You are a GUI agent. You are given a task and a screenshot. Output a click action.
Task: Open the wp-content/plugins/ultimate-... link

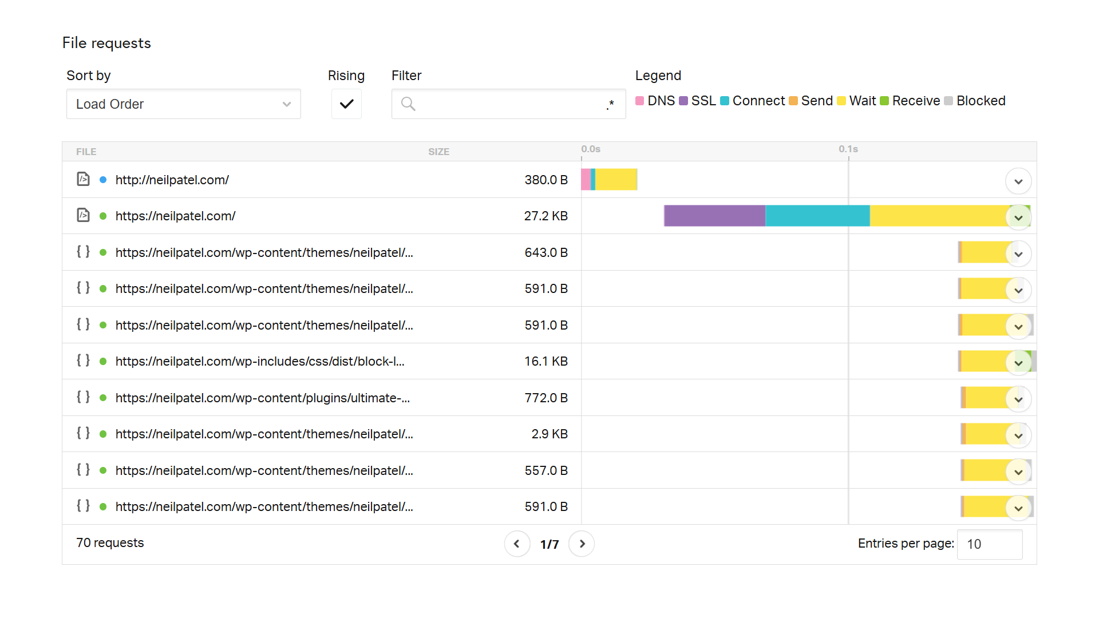click(263, 398)
